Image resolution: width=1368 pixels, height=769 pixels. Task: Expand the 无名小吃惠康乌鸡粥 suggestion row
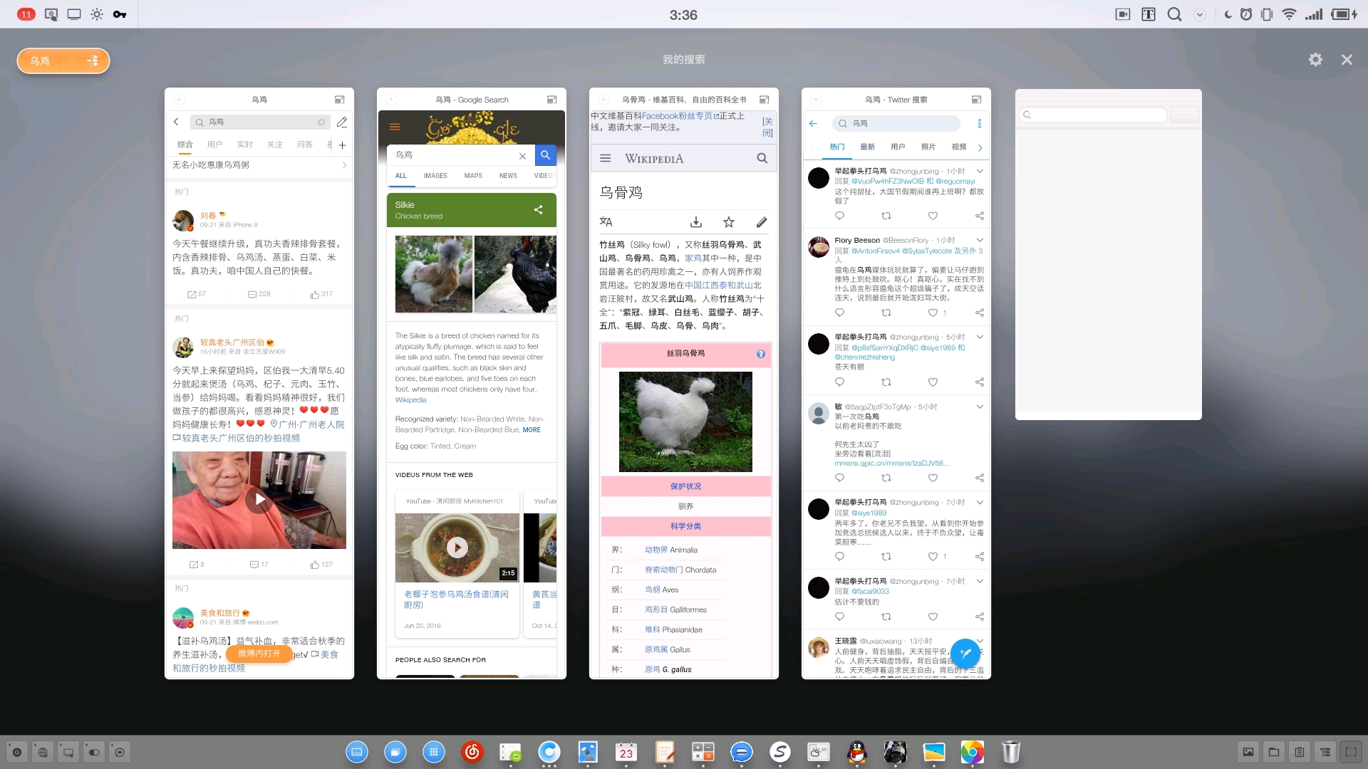pos(259,165)
